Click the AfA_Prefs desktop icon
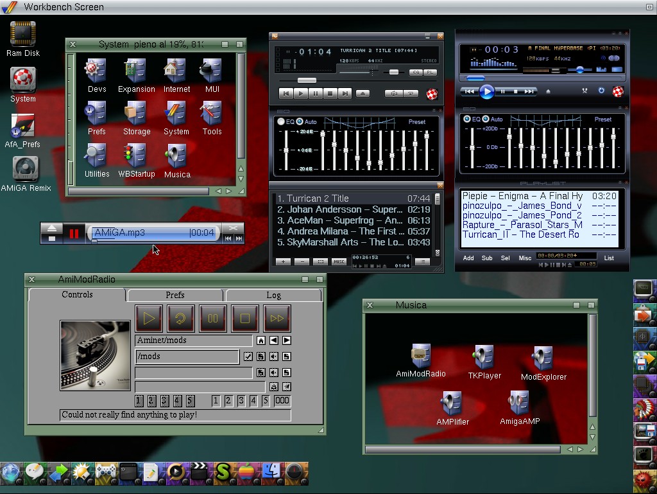 pos(22,125)
